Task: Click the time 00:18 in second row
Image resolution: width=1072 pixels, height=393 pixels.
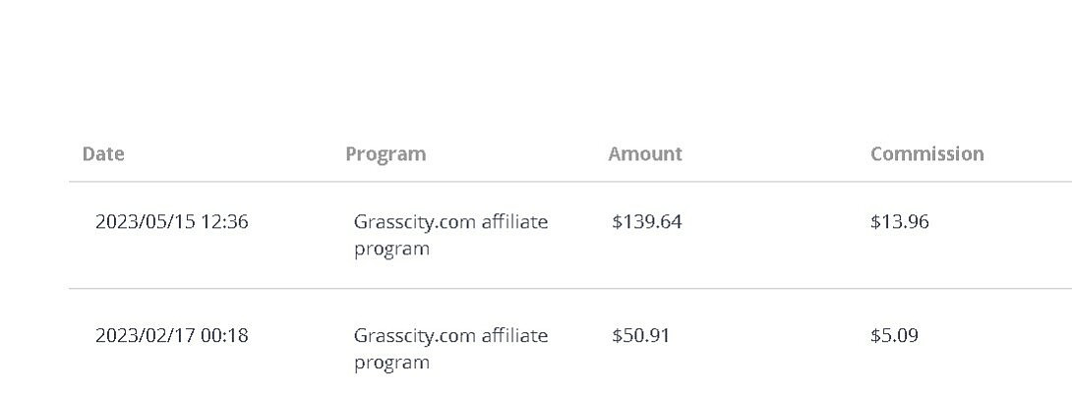Action: [225, 336]
